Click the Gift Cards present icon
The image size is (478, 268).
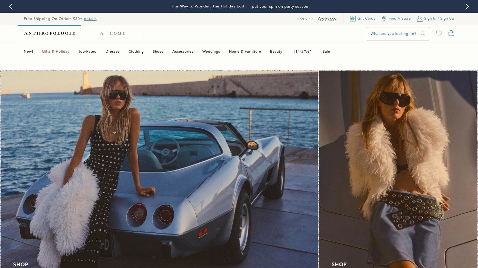(353, 18)
